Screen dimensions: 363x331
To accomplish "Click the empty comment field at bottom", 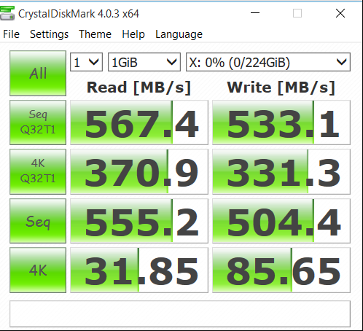I will [180, 314].
